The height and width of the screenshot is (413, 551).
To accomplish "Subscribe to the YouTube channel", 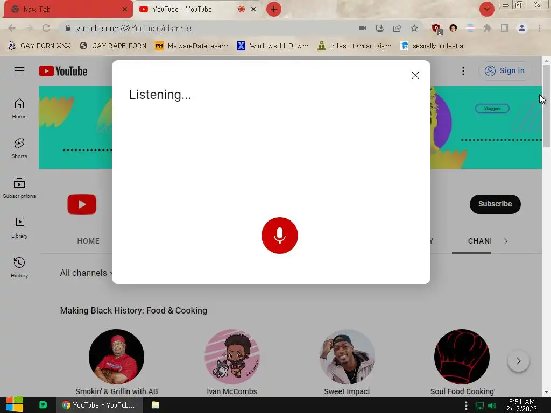I will pyautogui.click(x=495, y=204).
